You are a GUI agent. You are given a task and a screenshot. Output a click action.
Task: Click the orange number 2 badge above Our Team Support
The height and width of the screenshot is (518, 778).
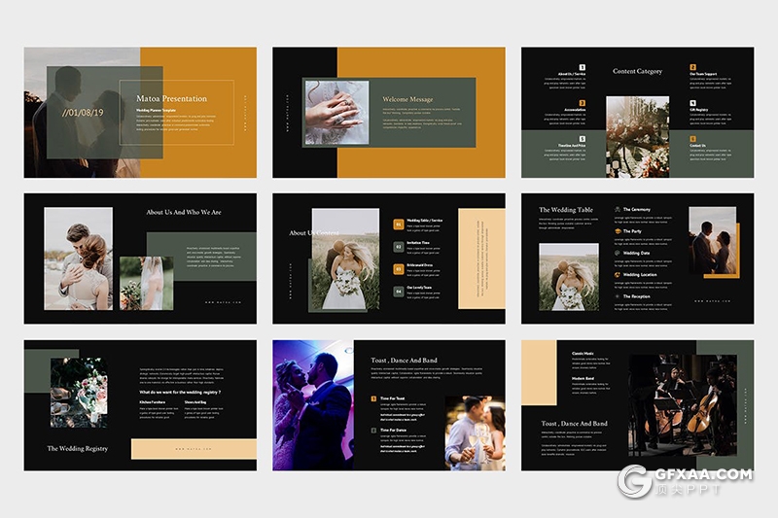click(x=693, y=67)
